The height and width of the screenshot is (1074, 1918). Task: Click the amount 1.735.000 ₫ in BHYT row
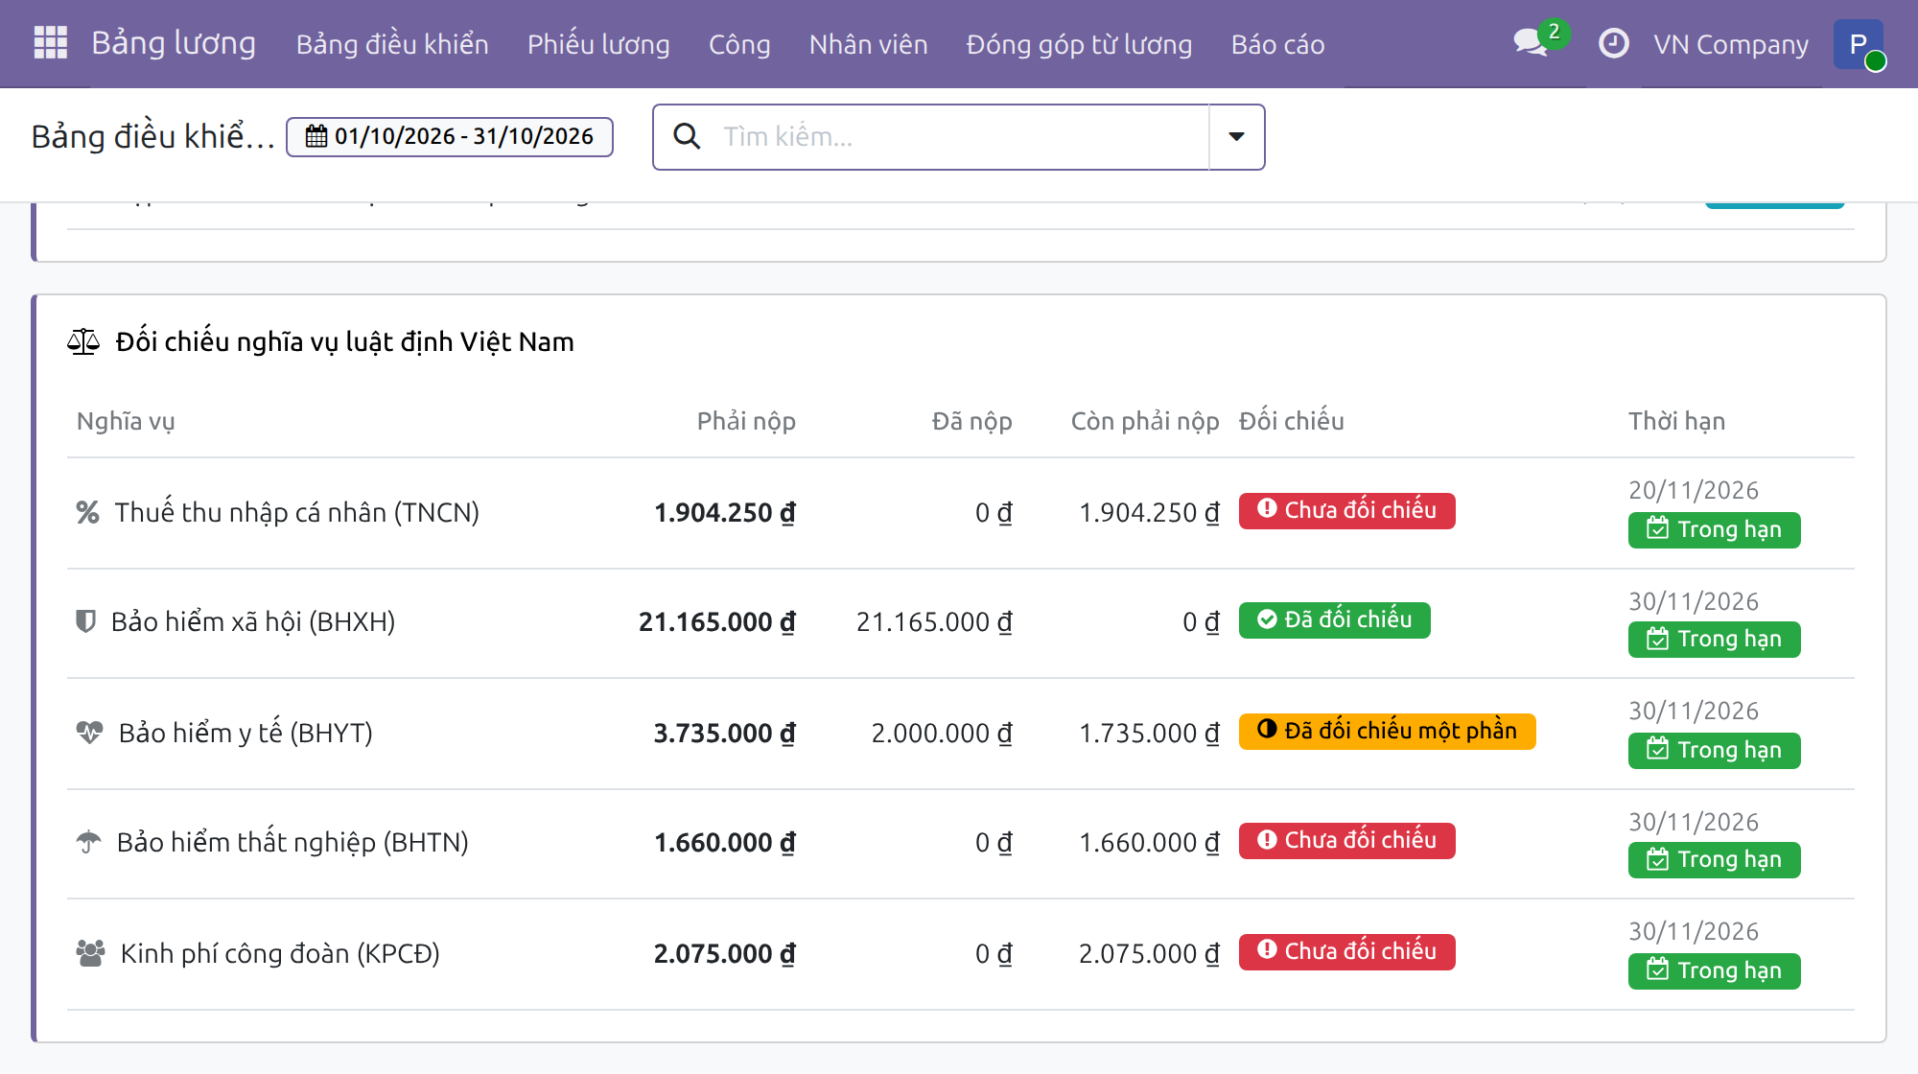click(1149, 733)
